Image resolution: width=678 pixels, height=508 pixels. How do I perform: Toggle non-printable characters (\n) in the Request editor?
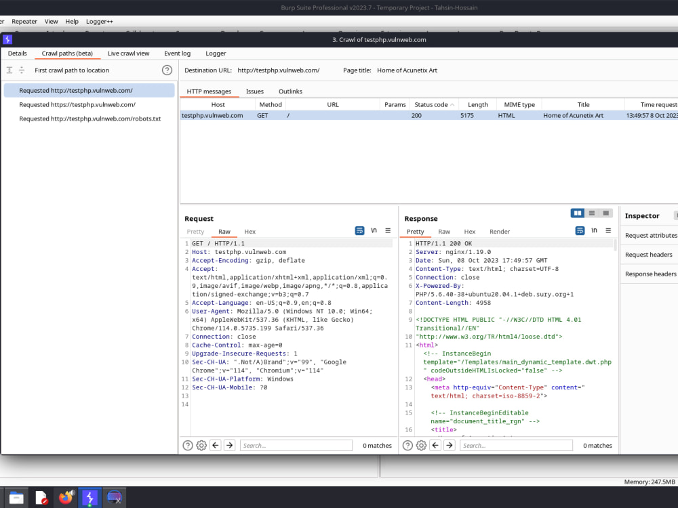click(x=374, y=230)
